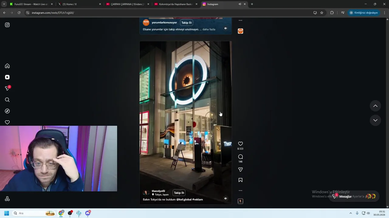Image resolution: width=389 pixels, height=218 pixels.
Task: Open Discord from the taskbar
Action: (x=88, y=213)
